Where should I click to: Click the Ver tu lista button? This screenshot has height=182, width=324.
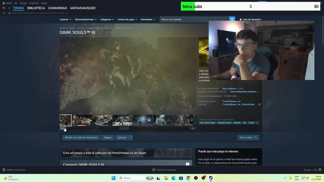[248, 138]
